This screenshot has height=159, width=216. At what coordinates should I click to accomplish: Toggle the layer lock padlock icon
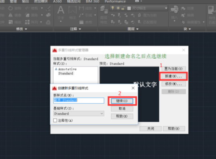point(123,8)
